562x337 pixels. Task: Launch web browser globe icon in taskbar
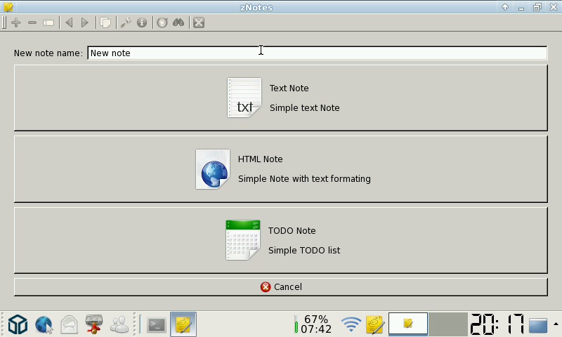click(44, 325)
